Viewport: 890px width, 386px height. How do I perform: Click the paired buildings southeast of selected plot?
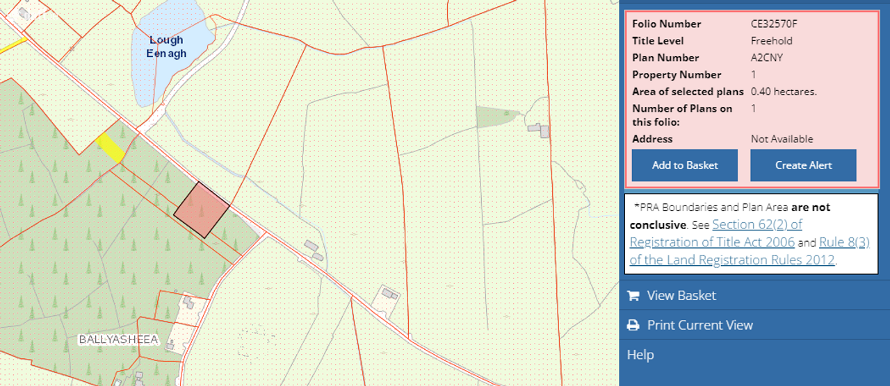point(314,251)
